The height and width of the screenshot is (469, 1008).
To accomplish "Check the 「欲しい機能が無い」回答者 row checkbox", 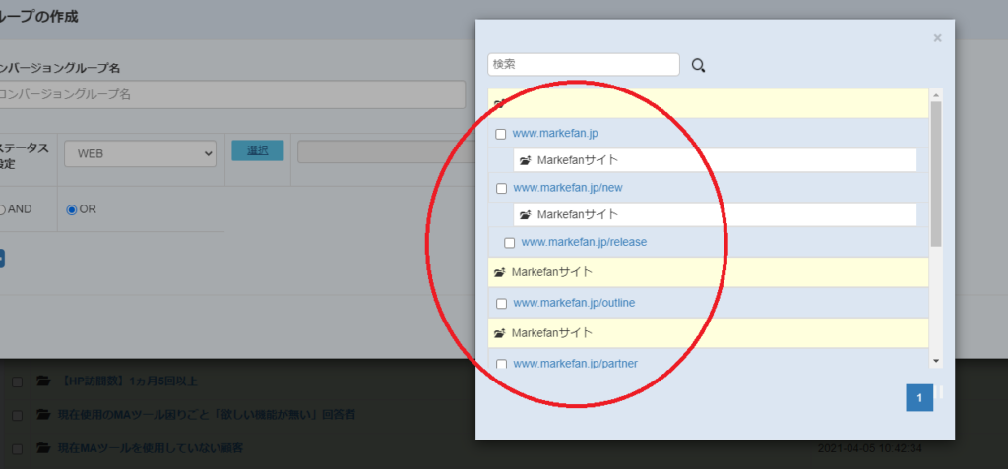I will [18, 416].
